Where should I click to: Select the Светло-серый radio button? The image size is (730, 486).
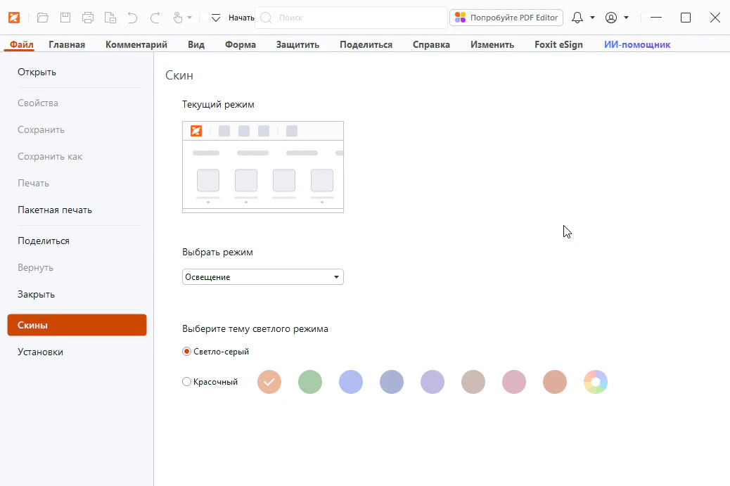186,352
